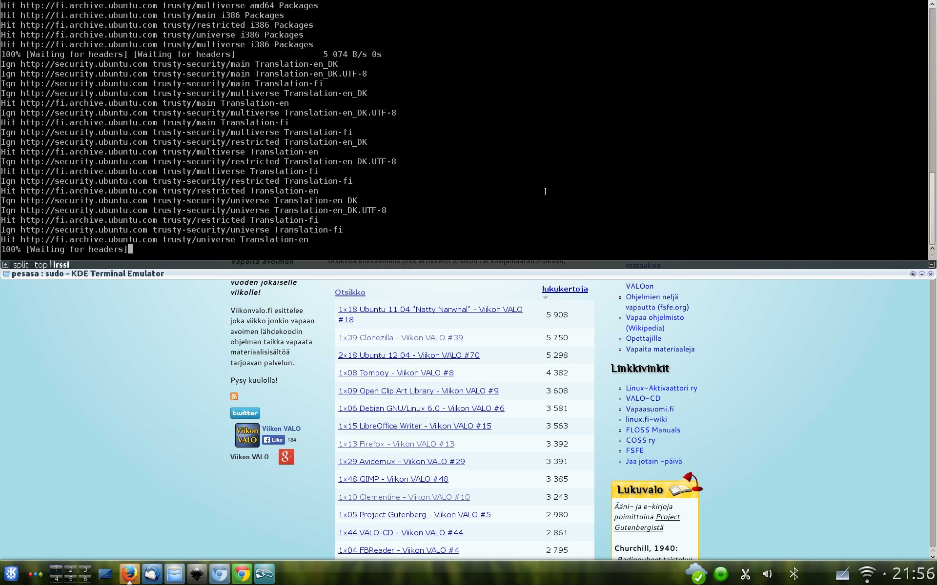The image size is (937, 585).
Task: Open '1x10 Clementine - Viikon VALO #10' link
Action: click(x=404, y=497)
